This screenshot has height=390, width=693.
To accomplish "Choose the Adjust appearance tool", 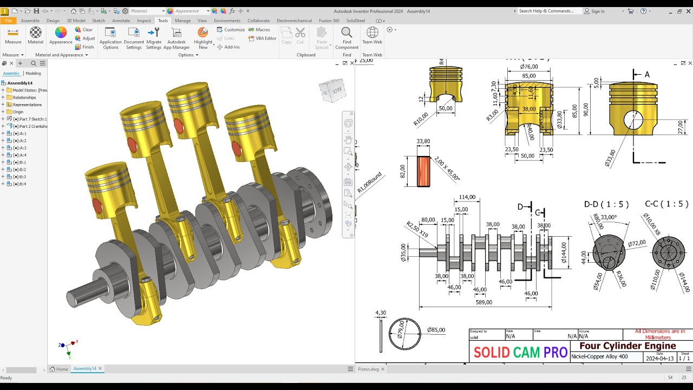I will 85,38.
